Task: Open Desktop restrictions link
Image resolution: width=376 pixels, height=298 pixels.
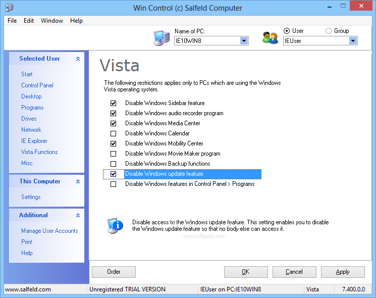Action: tap(31, 96)
